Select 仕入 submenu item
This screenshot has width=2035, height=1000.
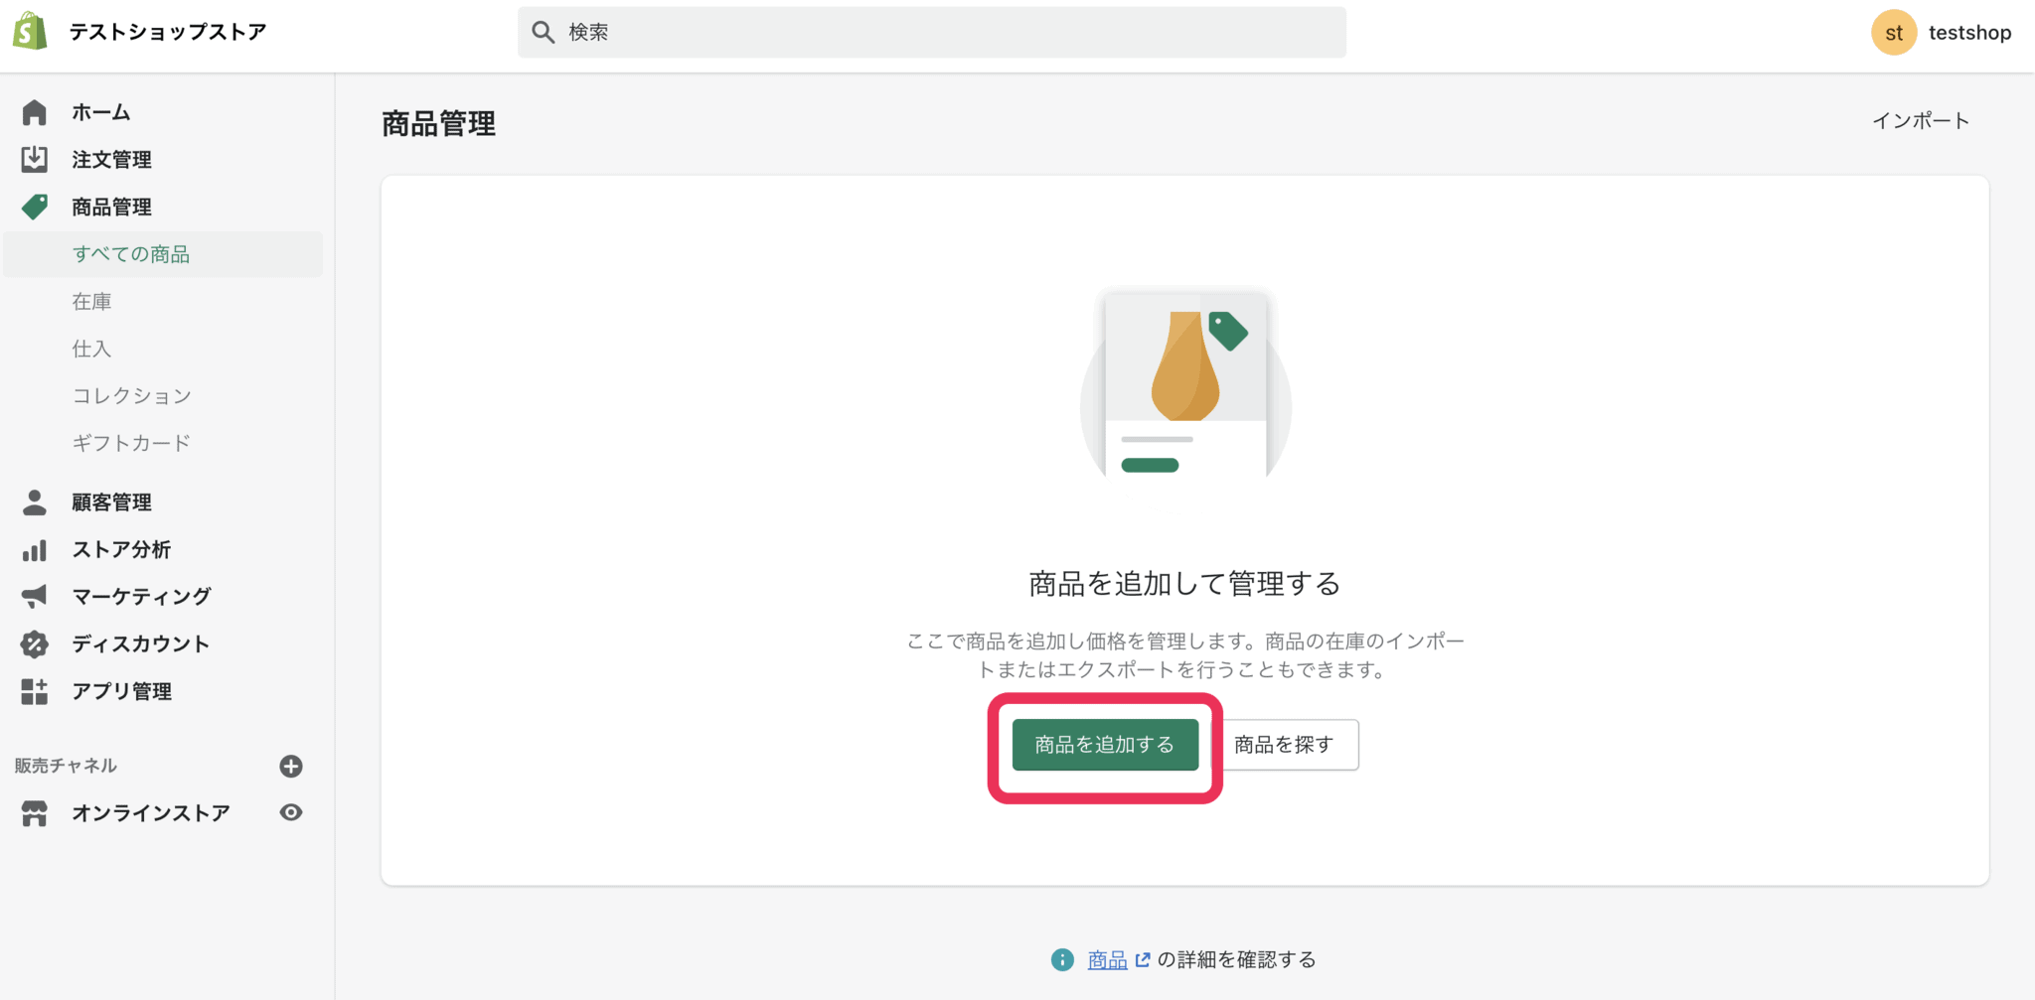click(x=91, y=349)
